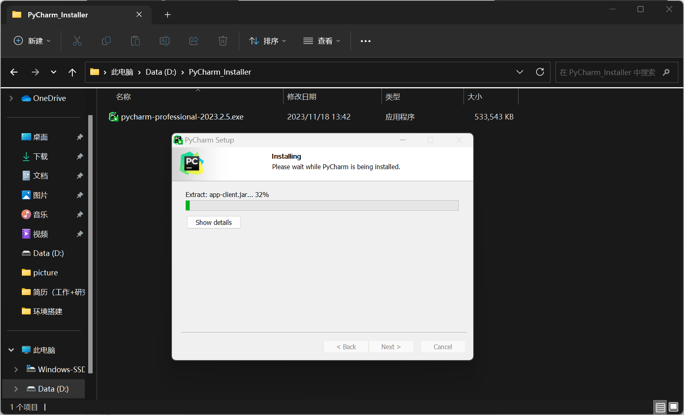The width and height of the screenshot is (684, 415).
Task: Open the see more (...) toolbar menu
Action: point(365,41)
